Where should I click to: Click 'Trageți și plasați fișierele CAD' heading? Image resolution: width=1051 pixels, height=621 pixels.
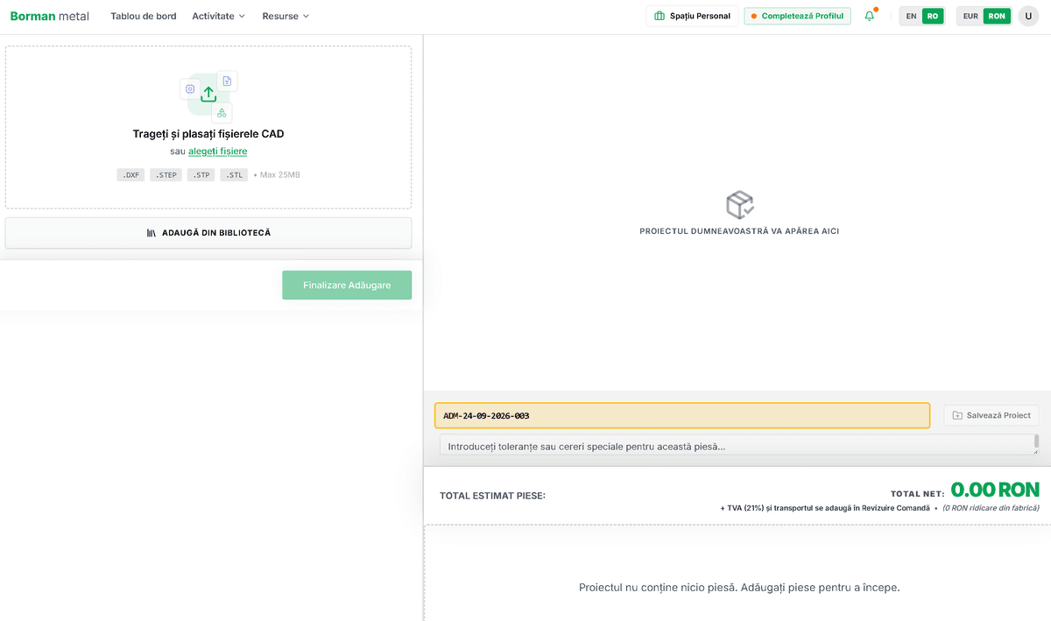(x=208, y=134)
